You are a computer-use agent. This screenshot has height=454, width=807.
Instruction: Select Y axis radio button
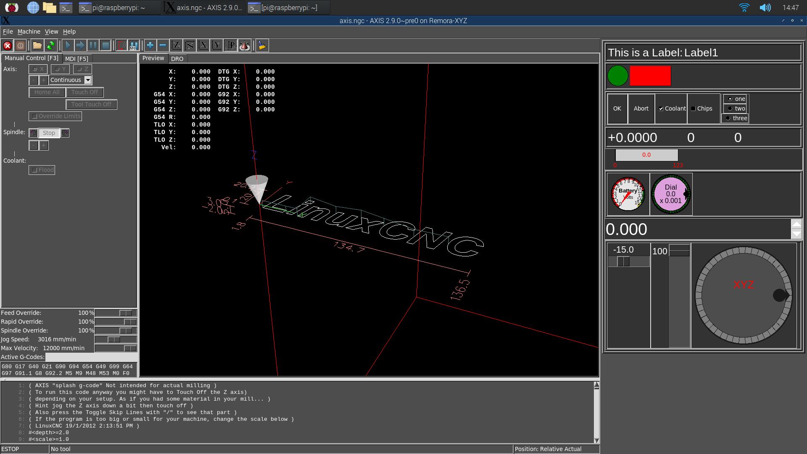click(x=60, y=69)
